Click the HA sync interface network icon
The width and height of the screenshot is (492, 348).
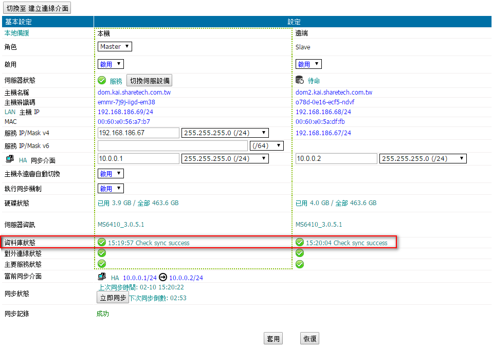tap(9, 160)
